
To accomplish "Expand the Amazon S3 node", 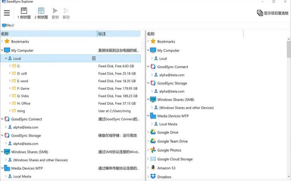I will (x=148, y=168).
